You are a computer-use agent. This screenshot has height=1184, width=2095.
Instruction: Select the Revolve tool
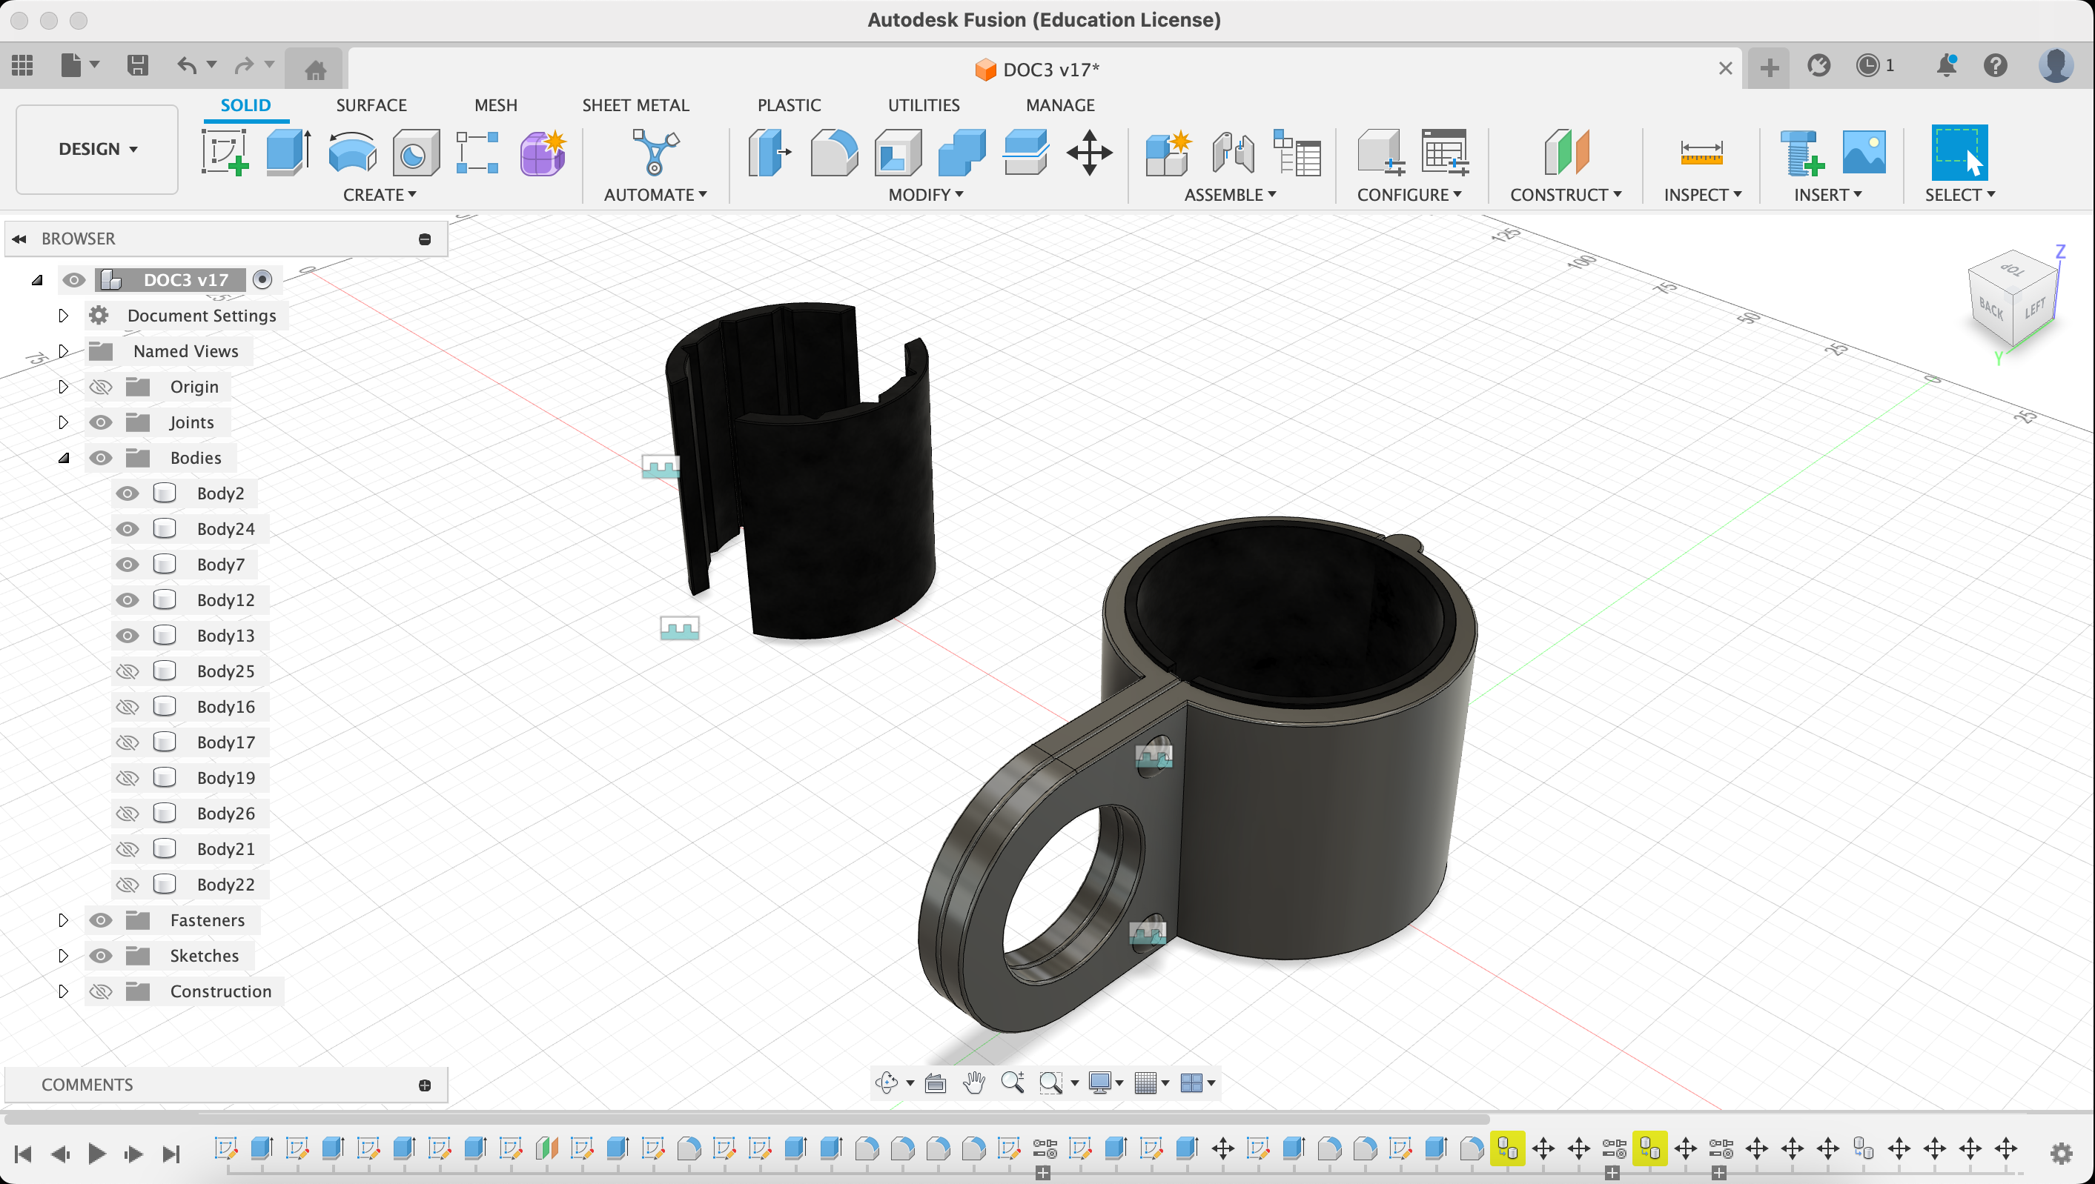[352, 152]
